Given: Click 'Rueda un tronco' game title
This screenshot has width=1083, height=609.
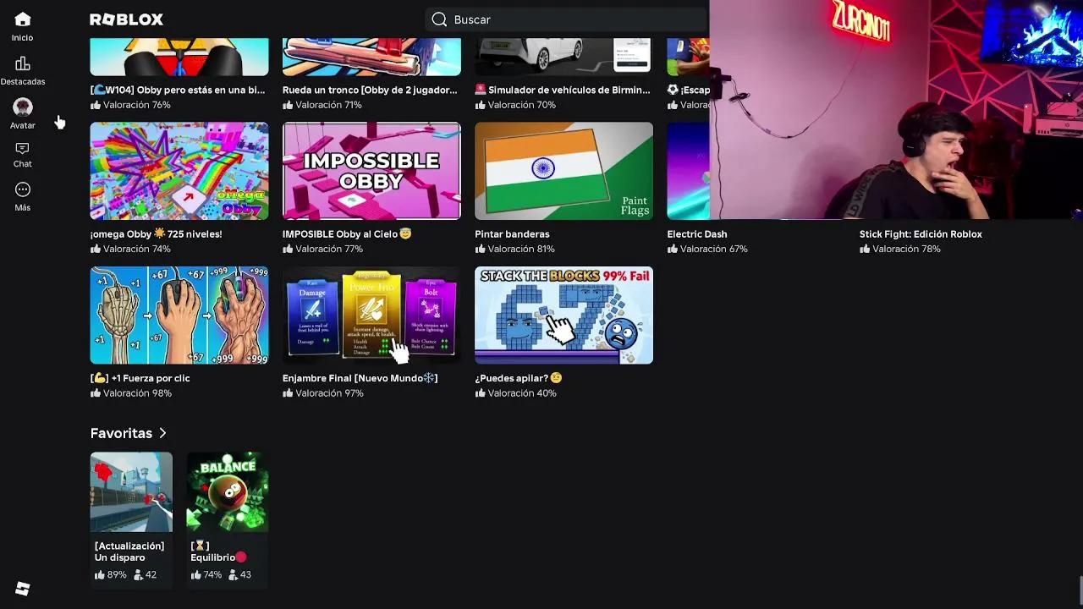Looking at the screenshot, I should (370, 90).
